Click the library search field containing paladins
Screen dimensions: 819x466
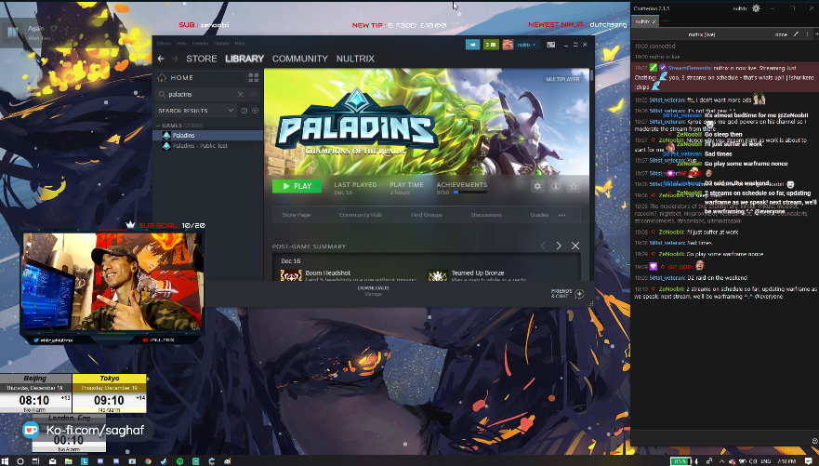point(201,95)
